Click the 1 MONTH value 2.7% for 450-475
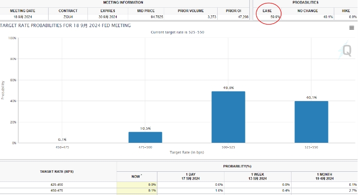This screenshot has width=361, height=195. click(x=353, y=191)
